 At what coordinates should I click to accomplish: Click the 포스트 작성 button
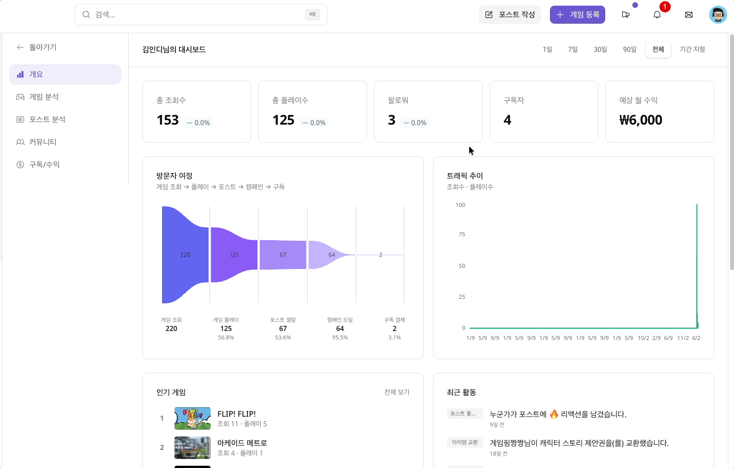510,15
